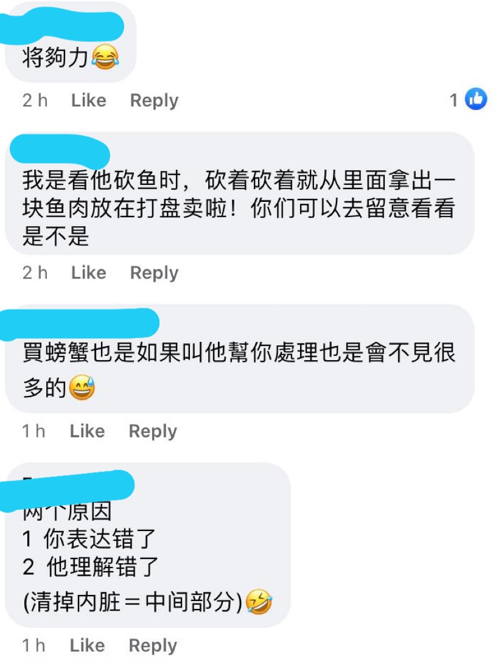The width and height of the screenshot is (504, 660).
Task: Like the crab comment
Action: [x=87, y=431]
